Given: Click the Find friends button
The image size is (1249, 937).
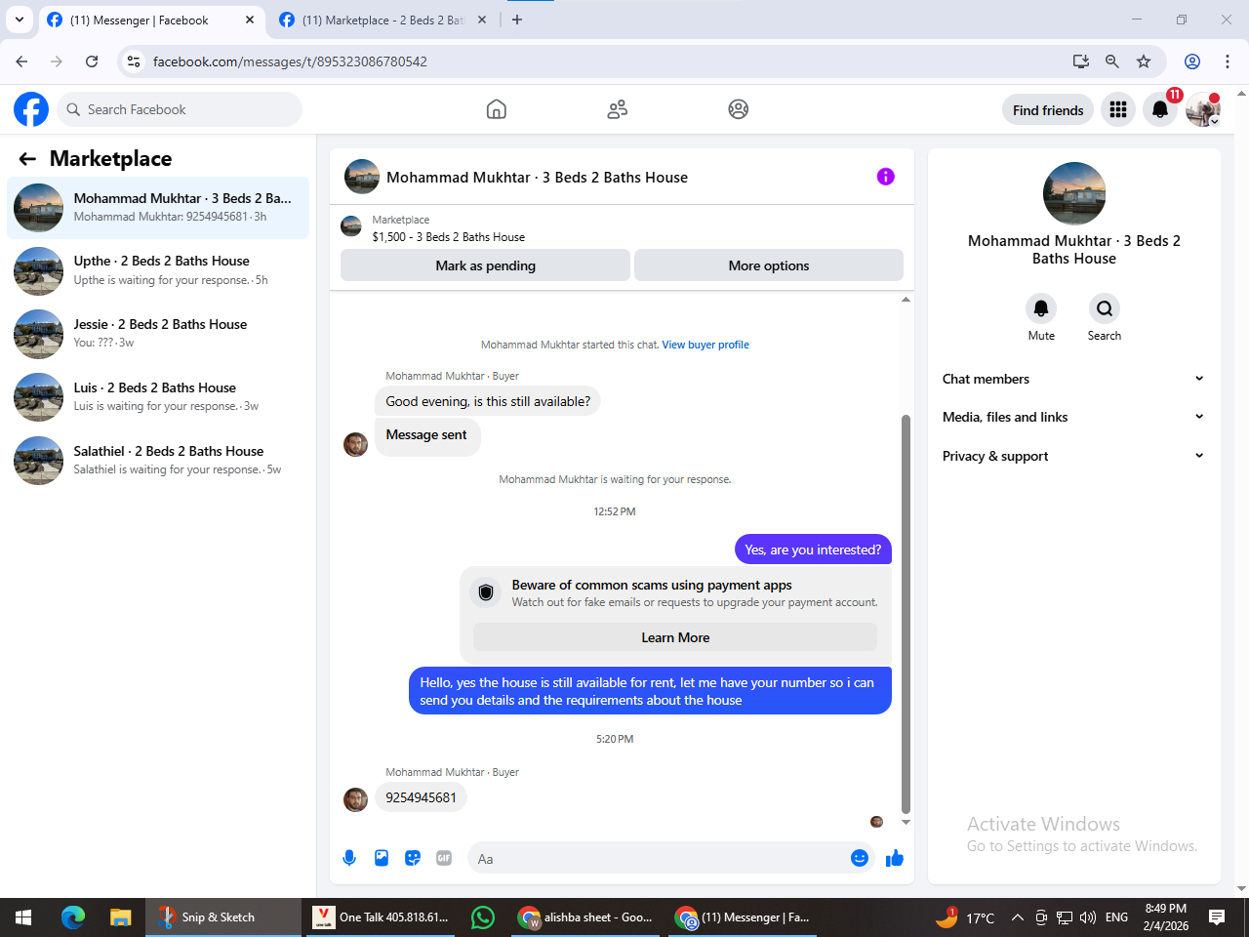Looking at the screenshot, I should (x=1048, y=110).
